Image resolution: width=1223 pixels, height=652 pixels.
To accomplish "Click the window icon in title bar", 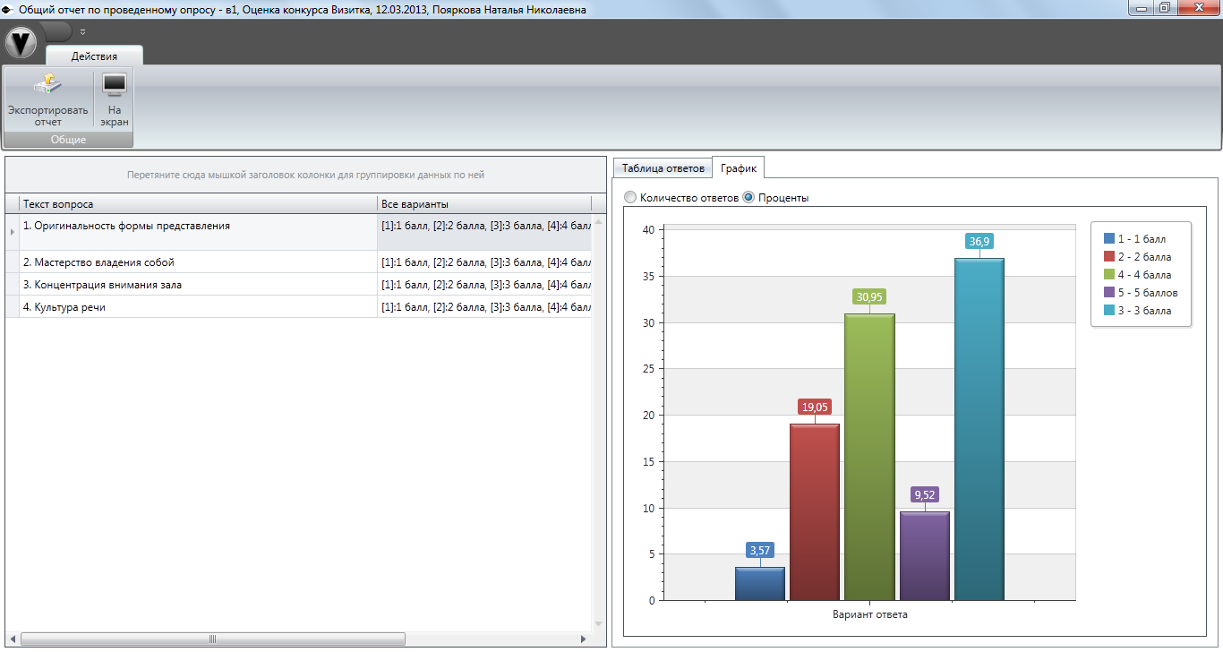I will pos(8,10).
